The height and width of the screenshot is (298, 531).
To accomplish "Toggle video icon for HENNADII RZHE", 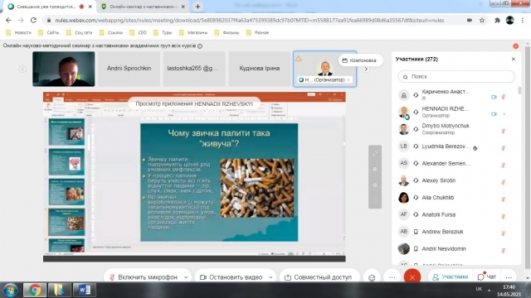I will point(494,114).
